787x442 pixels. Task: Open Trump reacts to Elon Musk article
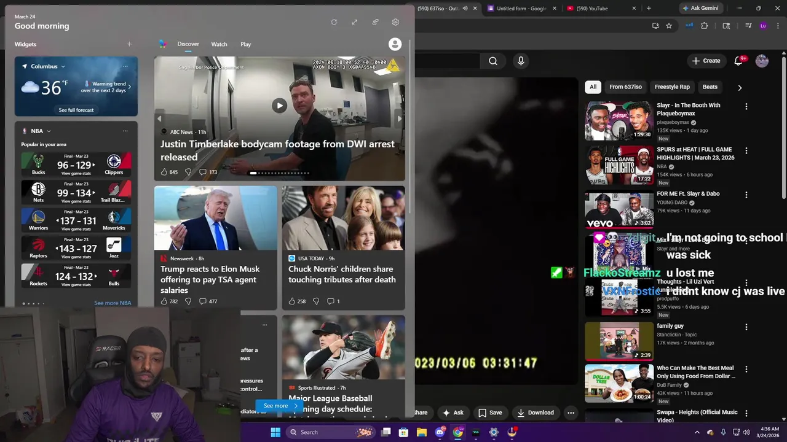(215, 248)
